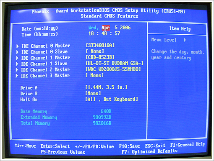Image resolution: width=214 pixels, height=161 pixels.
Task: Click the Item Help panel heading
Action: pyautogui.click(x=180, y=29)
